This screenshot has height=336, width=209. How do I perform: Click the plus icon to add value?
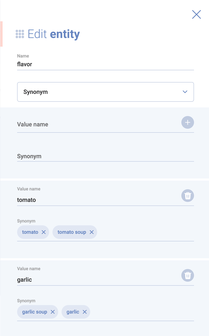tap(187, 122)
